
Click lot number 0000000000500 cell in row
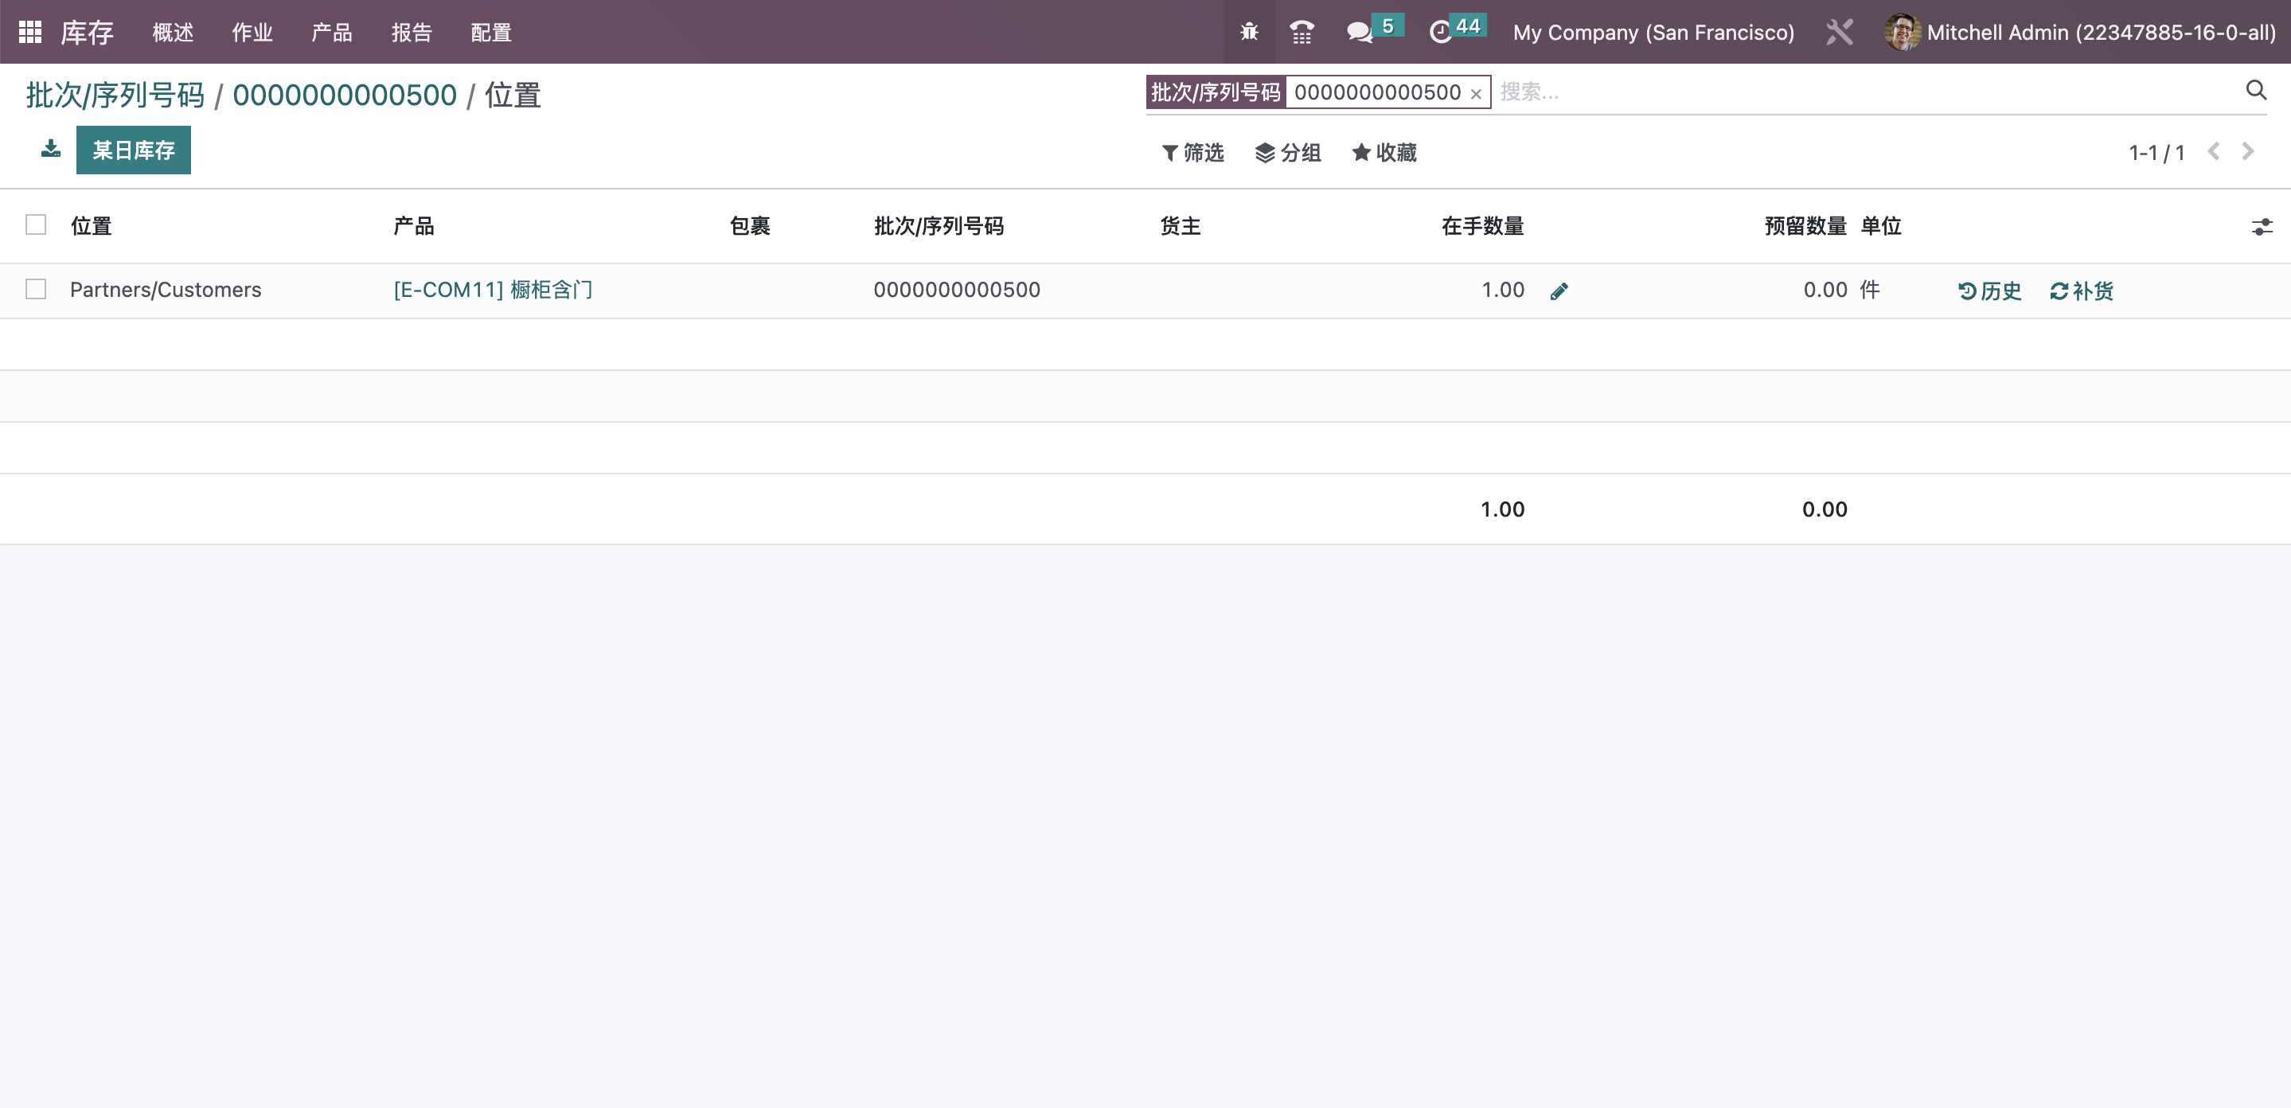click(956, 290)
